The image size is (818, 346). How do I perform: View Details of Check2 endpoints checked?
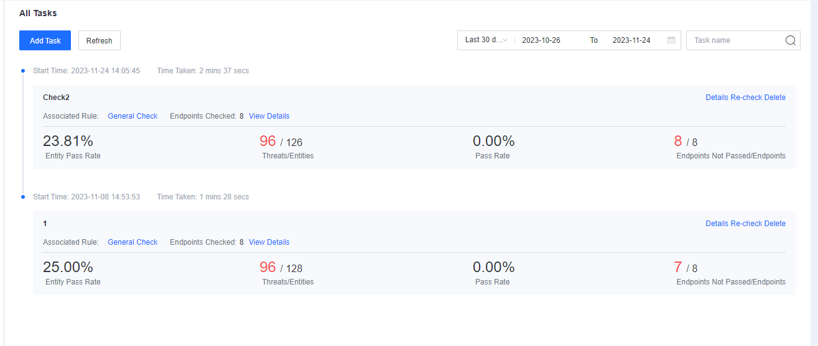click(269, 116)
